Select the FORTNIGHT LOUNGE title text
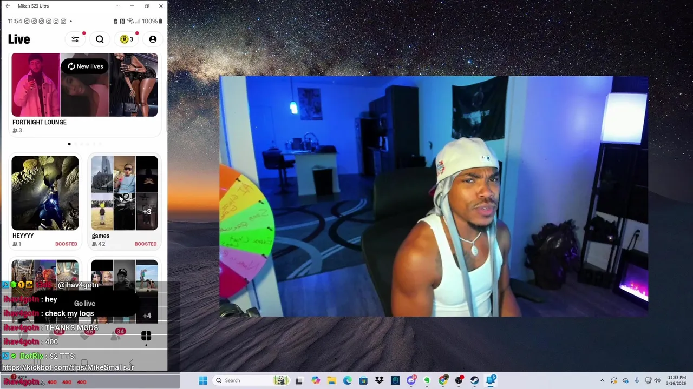Screen dimensions: 693x389 40,122
